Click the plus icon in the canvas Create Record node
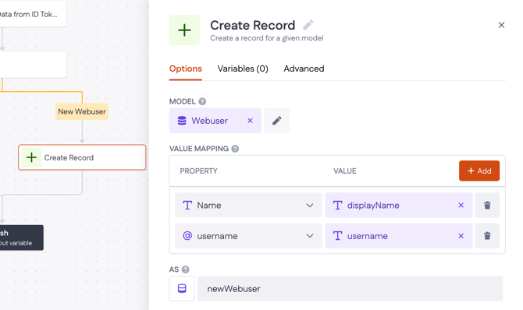This screenshot has width=523, height=310. [x=31, y=157]
